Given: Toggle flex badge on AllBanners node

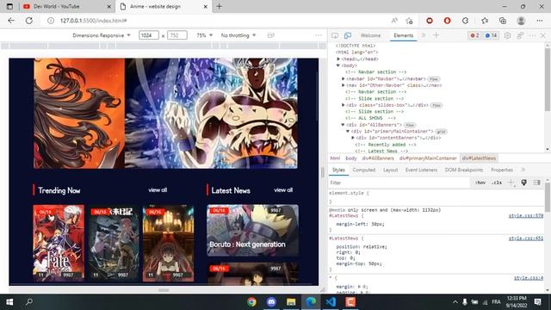Looking at the screenshot, I should pyautogui.click(x=410, y=125).
